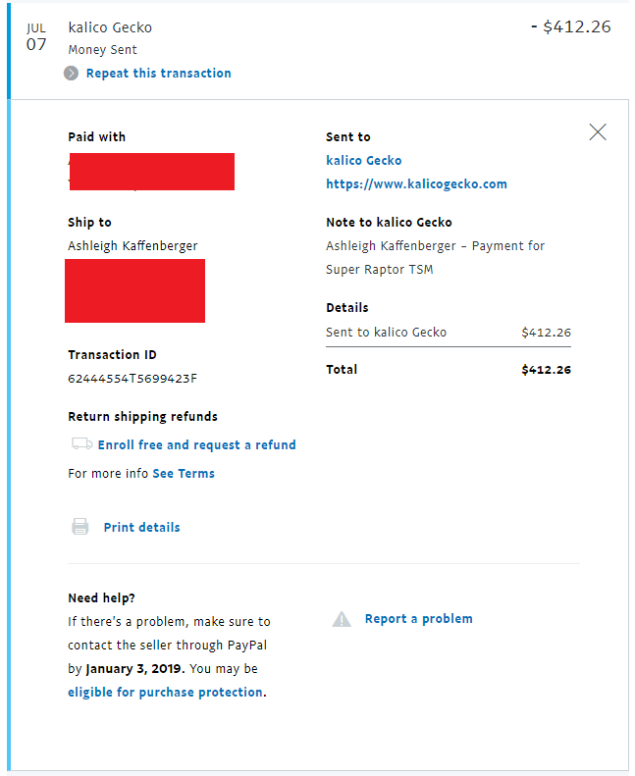Click Print details link
The height and width of the screenshot is (776, 635).
[141, 527]
